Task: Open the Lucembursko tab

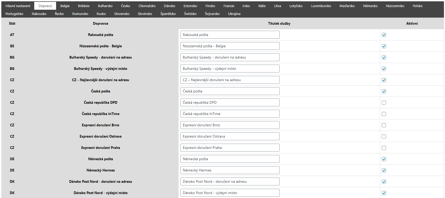Action: point(321,6)
